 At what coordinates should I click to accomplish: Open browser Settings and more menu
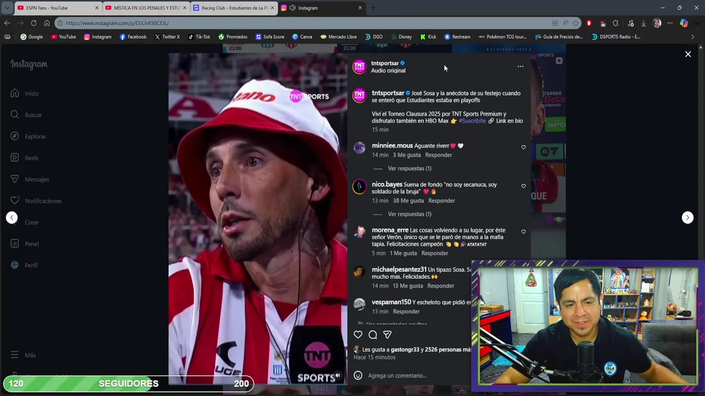(670, 23)
